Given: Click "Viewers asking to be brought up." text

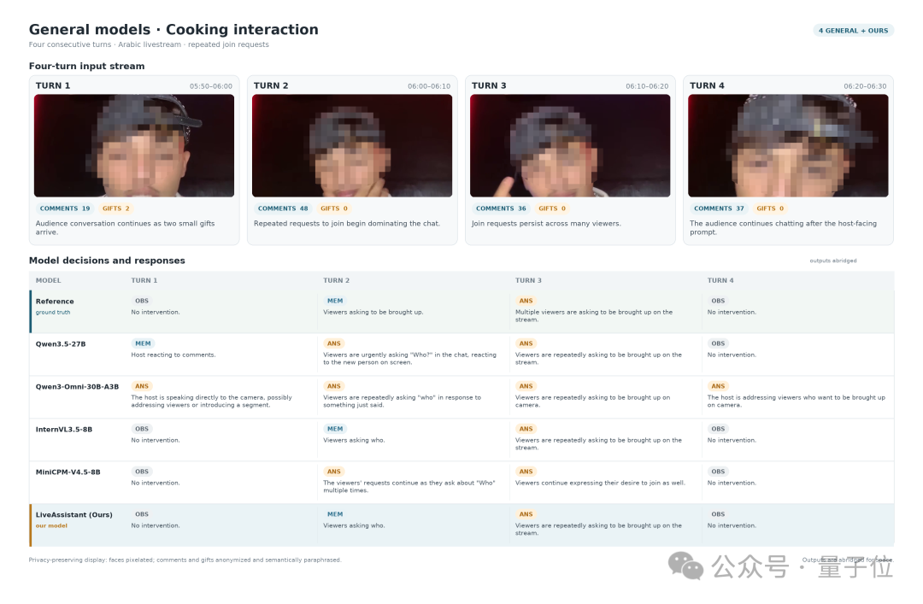Looking at the screenshot, I should point(373,312).
